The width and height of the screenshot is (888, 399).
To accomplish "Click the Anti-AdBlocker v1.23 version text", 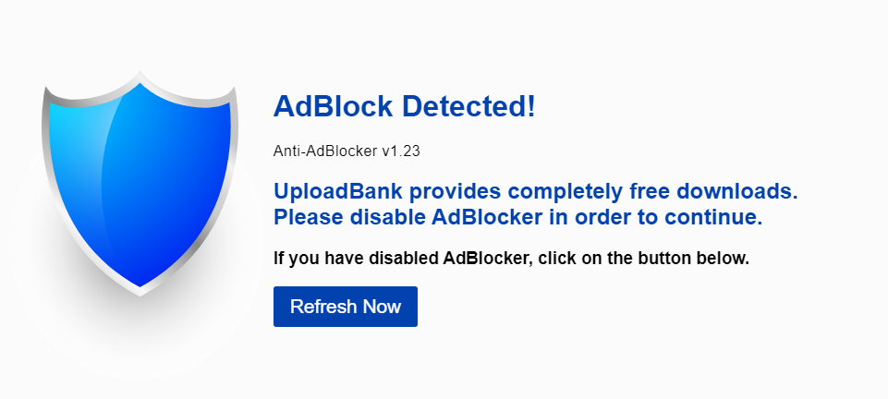I will [x=347, y=151].
